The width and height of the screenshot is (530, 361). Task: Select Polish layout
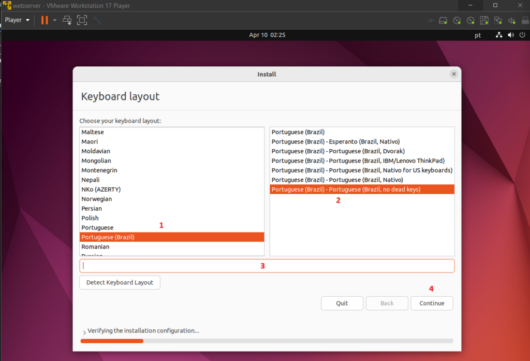(172, 218)
